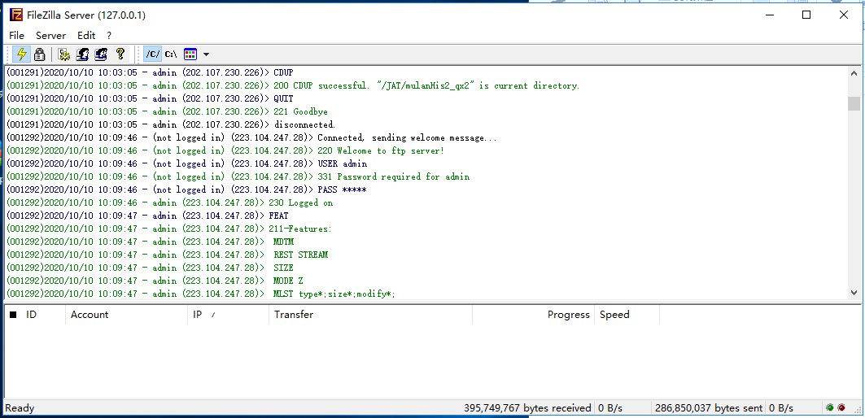Click the log scrollbar up arrow

(854, 74)
